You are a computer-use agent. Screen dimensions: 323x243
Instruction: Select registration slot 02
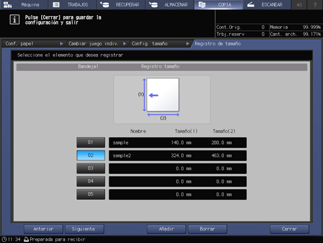point(91,155)
